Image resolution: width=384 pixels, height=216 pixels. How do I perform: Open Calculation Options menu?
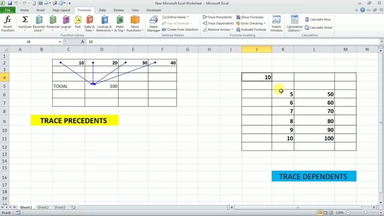[x=295, y=24]
